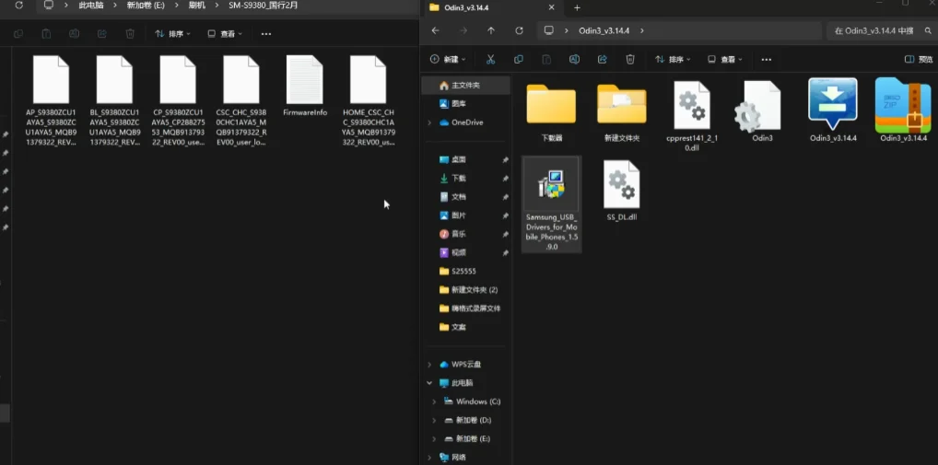The image size is (938, 465).
Task: Select Samsung USB Drivers installer file
Action: tap(551, 203)
